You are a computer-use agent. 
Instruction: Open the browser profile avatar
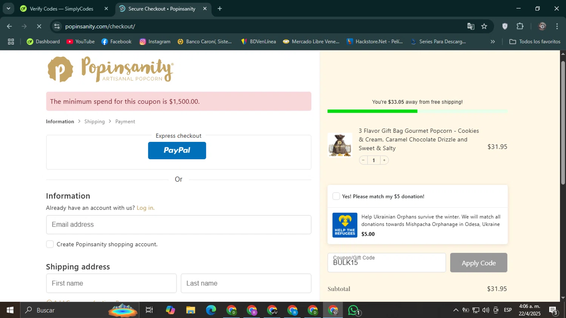coord(542,26)
